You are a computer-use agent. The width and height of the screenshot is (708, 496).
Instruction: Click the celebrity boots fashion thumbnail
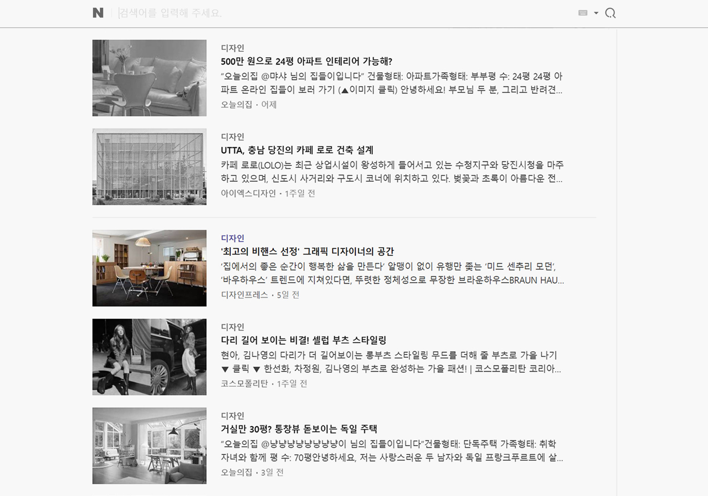click(149, 357)
